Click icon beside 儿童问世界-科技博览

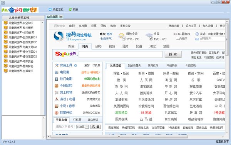coord(6,28)
